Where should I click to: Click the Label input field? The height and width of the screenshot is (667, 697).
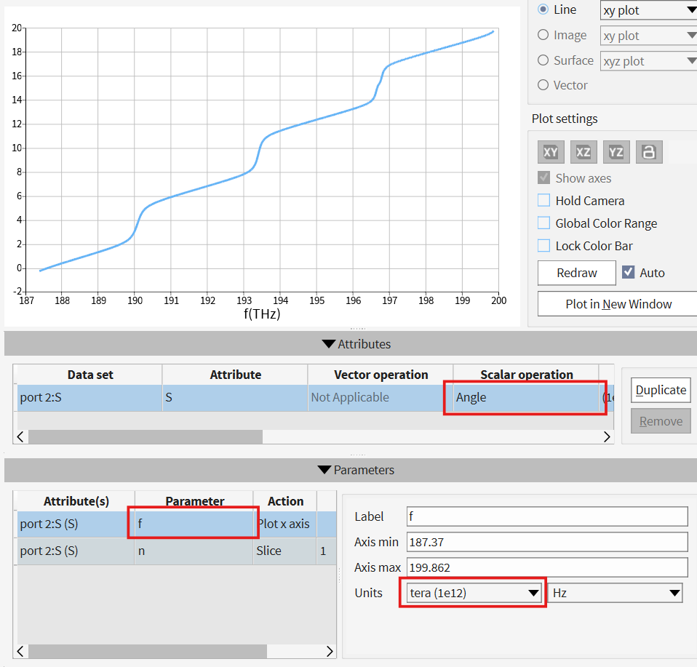(547, 516)
